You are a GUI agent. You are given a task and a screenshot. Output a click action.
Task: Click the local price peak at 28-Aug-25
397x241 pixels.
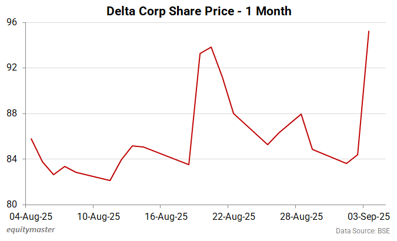[x=301, y=114]
